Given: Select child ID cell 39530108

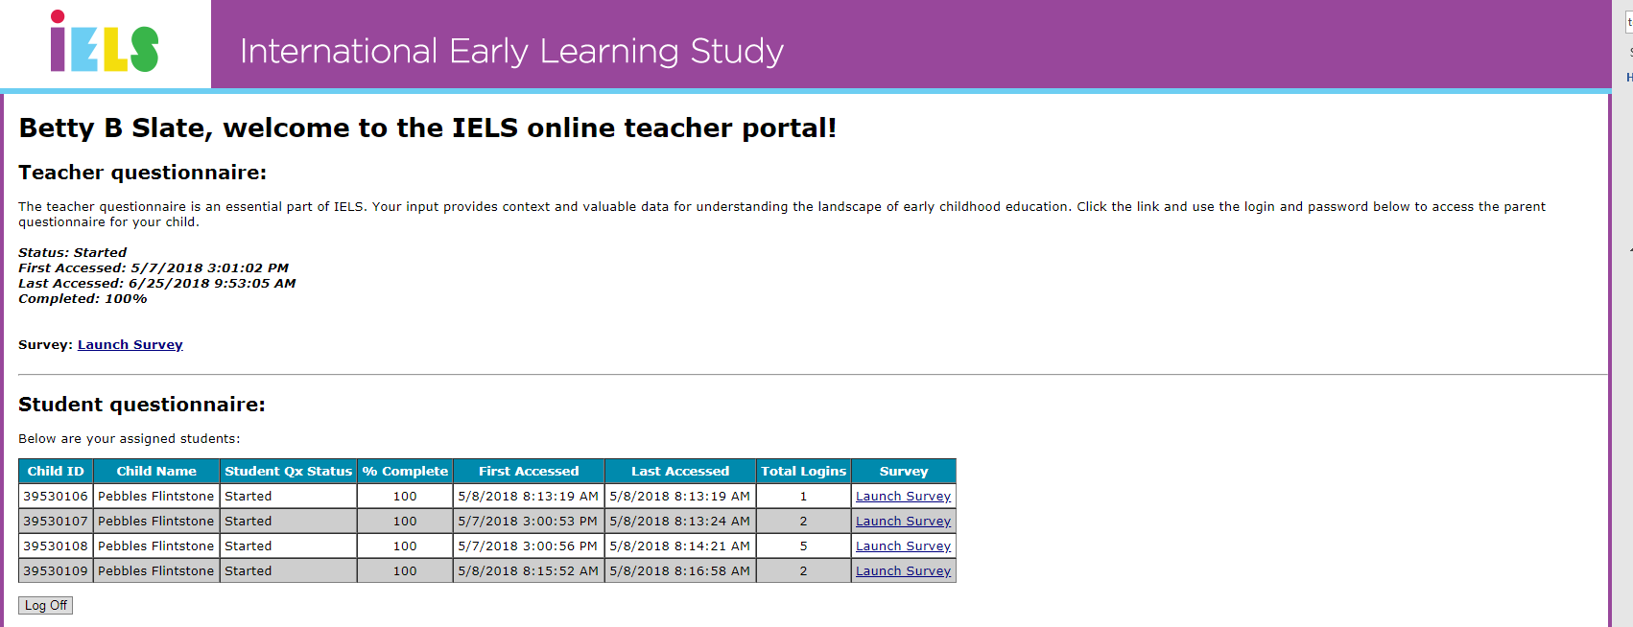Looking at the screenshot, I should pyautogui.click(x=56, y=546).
